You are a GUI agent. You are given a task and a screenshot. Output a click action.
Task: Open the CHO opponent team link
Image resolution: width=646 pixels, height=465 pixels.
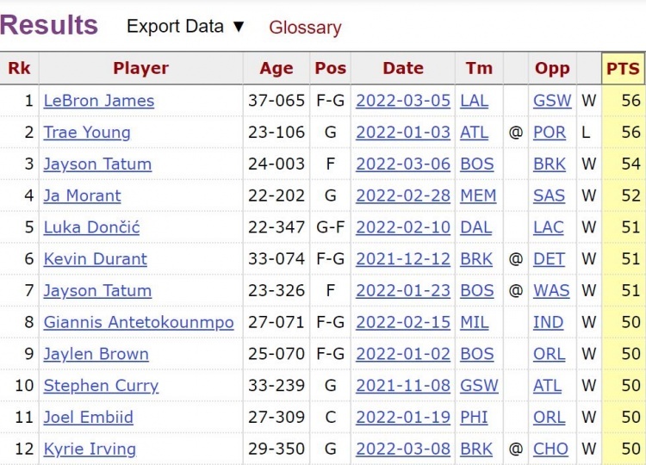click(x=550, y=449)
